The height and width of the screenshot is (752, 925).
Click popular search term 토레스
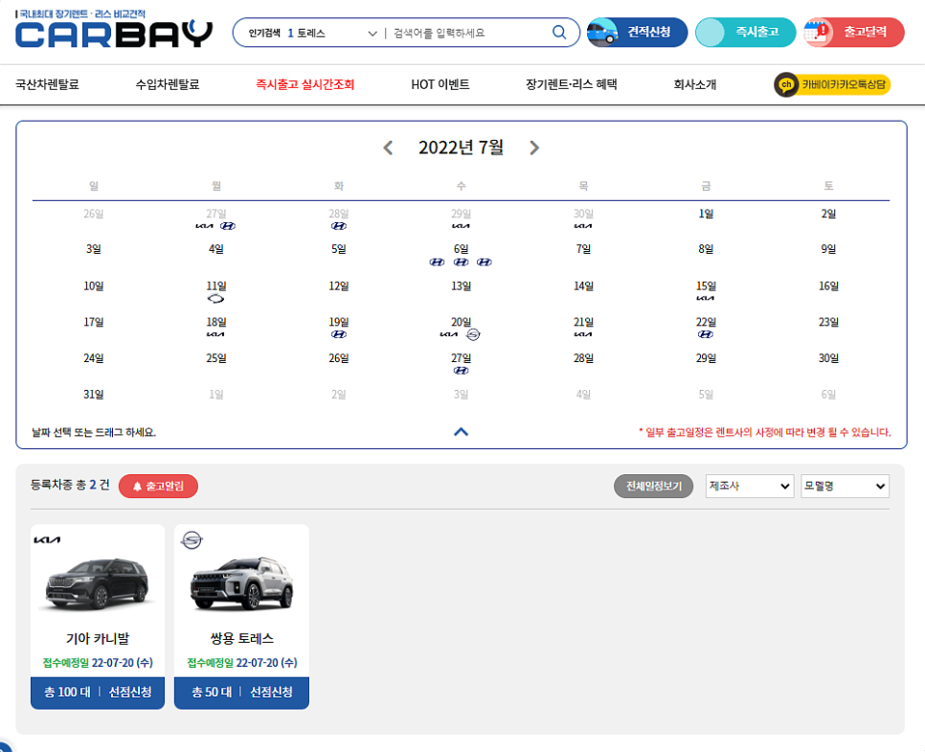pos(311,34)
